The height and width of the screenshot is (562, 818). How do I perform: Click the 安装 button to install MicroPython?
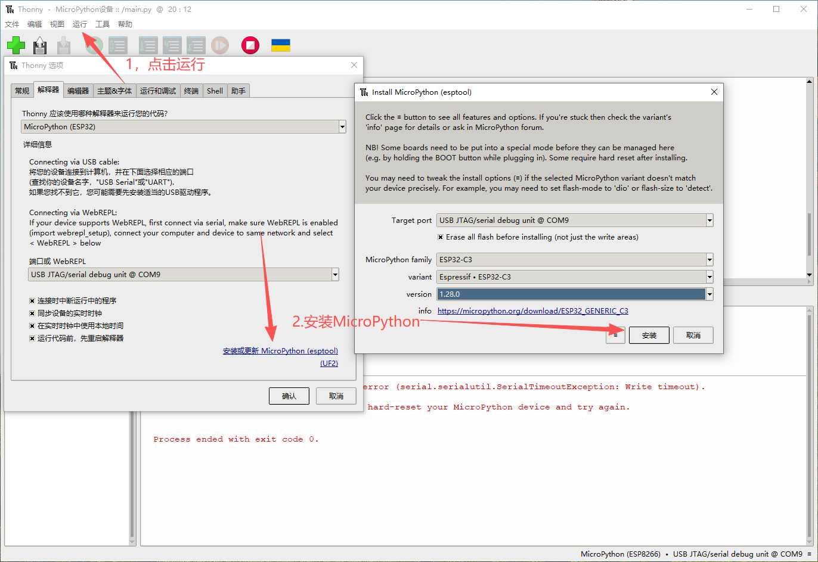coord(649,335)
